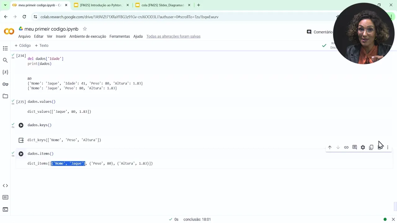Click the dados.items() code text

41,154
